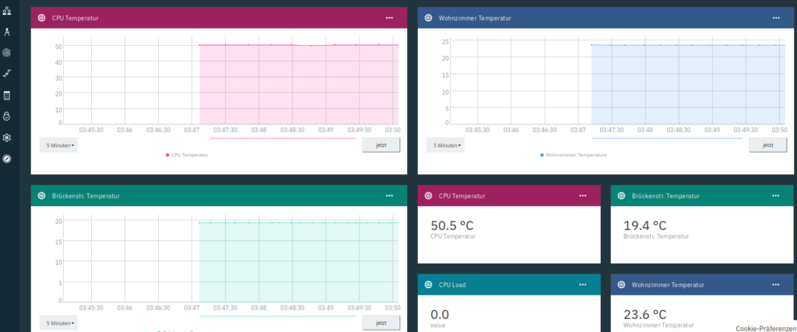
Task: Open the line chart icon in sidebar
Action: (x=7, y=74)
